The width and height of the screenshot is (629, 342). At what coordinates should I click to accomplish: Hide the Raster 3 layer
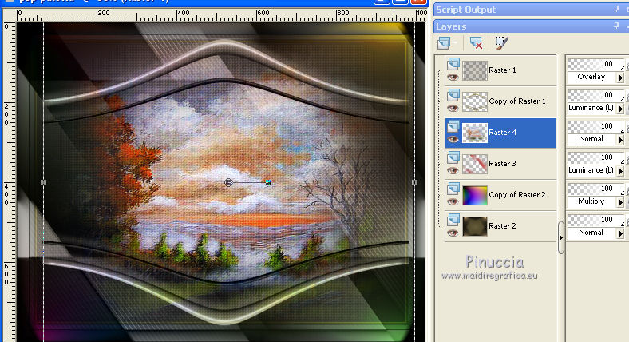pos(453,170)
